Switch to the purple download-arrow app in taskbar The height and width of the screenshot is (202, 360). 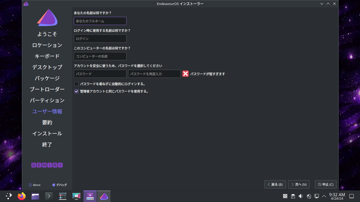click(x=90, y=196)
